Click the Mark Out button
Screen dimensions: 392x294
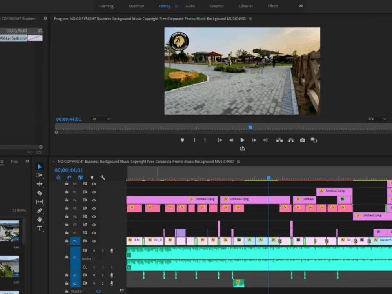pyautogui.click(x=205, y=140)
